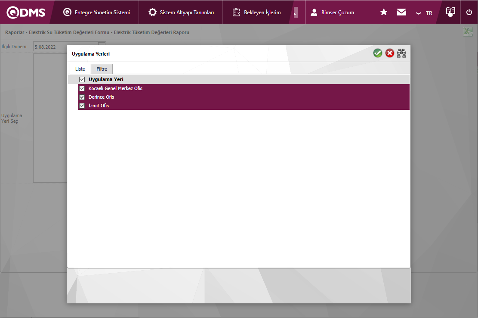Click the binoculars search icon

(401, 53)
